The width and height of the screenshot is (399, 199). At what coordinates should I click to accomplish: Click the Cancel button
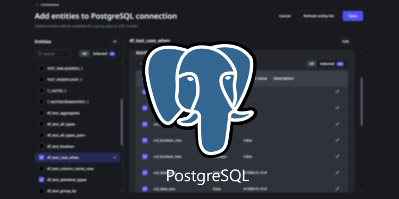pyautogui.click(x=285, y=16)
